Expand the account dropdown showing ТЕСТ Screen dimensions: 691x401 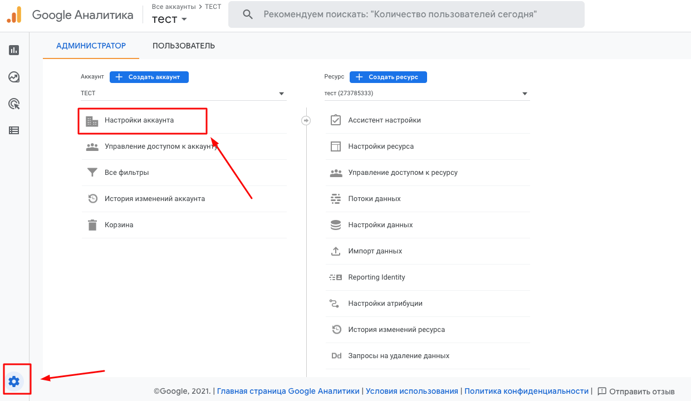[x=184, y=94]
